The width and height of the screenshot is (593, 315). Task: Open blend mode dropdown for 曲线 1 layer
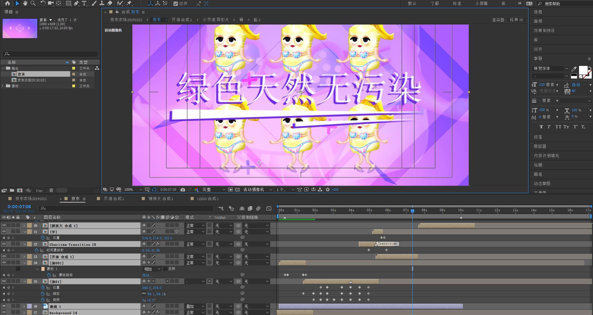pos(195,306)
